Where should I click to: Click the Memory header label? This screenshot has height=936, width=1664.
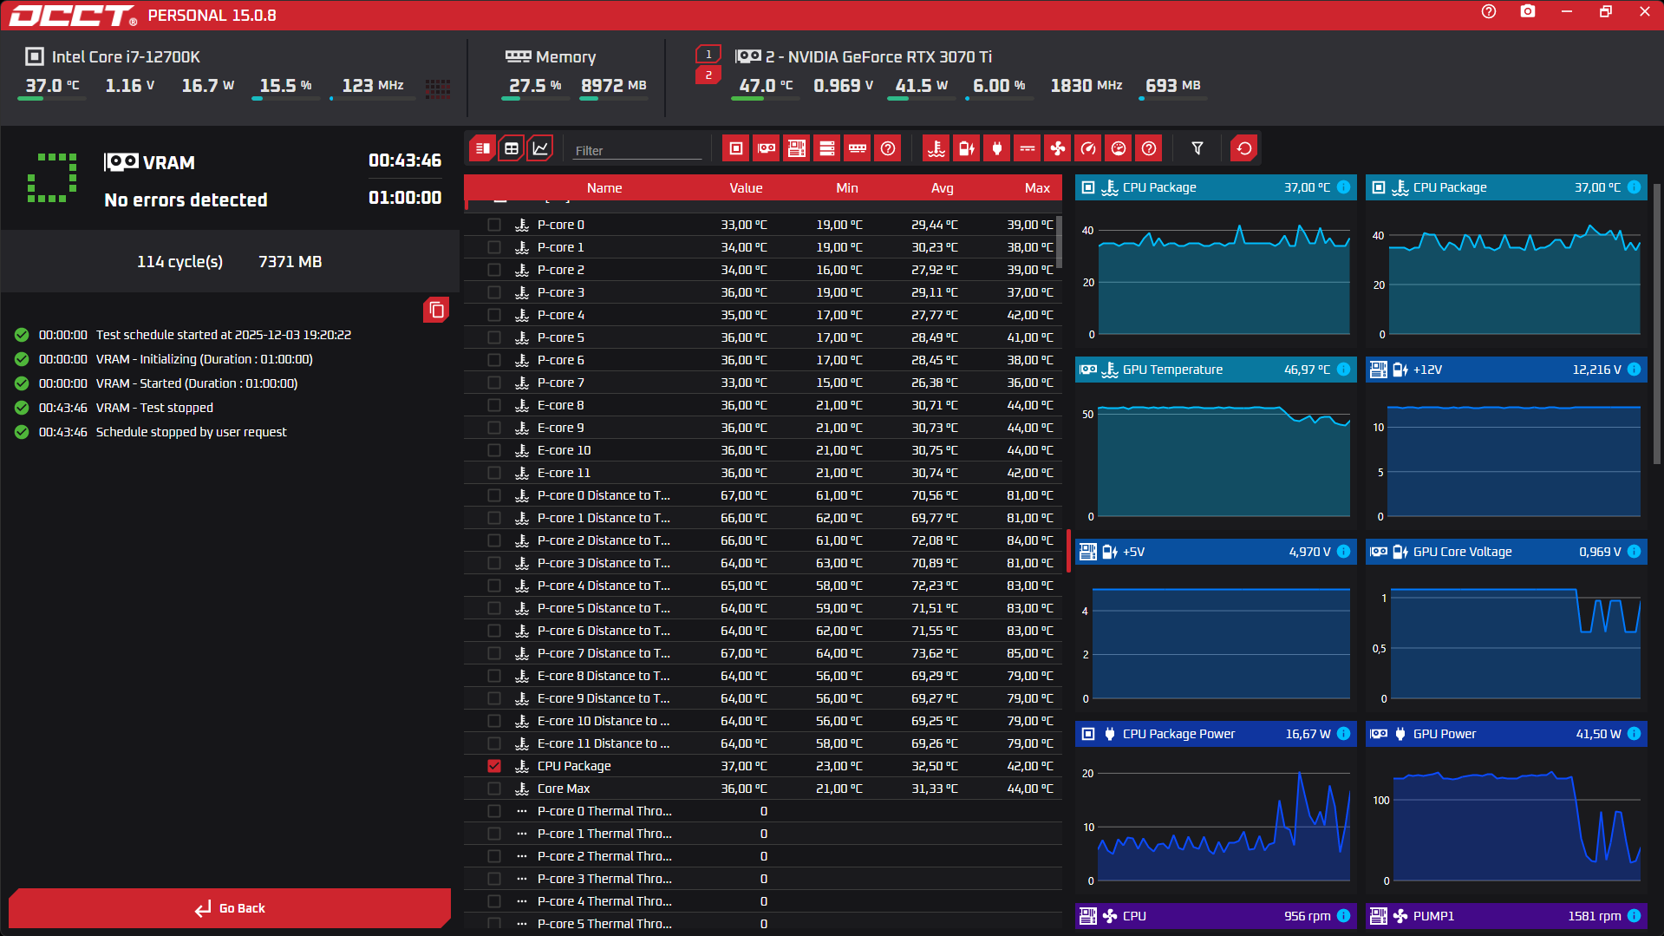click(565, 57)
